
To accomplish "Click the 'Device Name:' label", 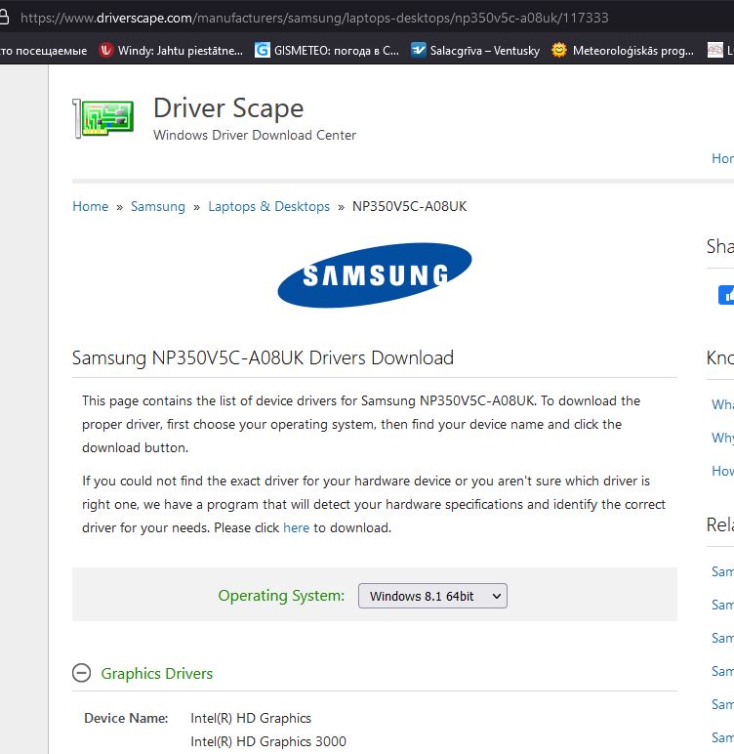I will coord(126,718).
